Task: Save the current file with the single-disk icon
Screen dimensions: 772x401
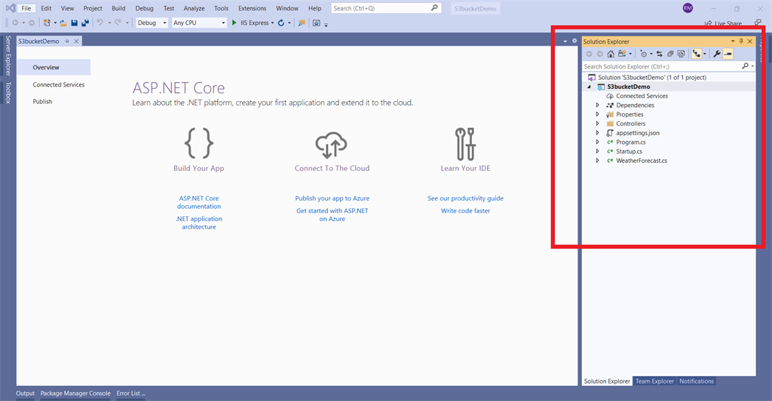Action: coord(75,23)
